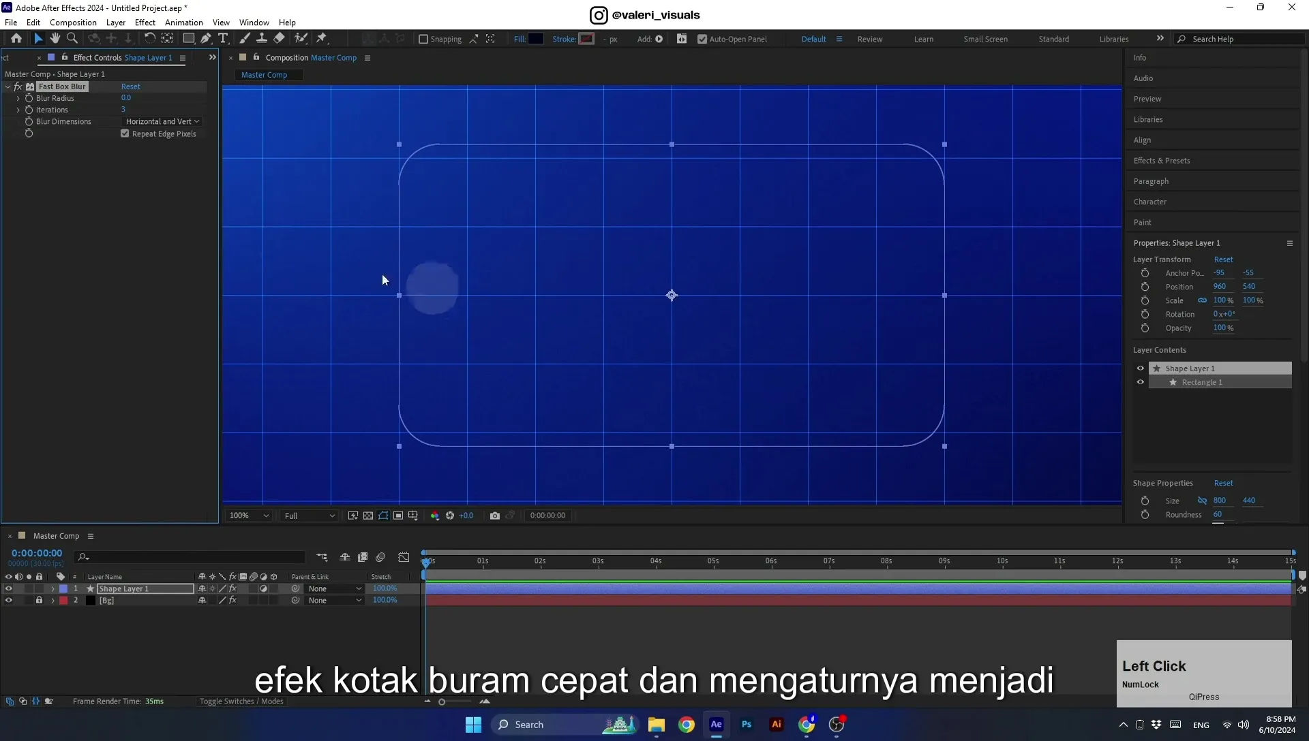Click the Home icon in toolbar
This screenshot has width=1309, height=741.
pyautogui.click(x=16, y=39)
